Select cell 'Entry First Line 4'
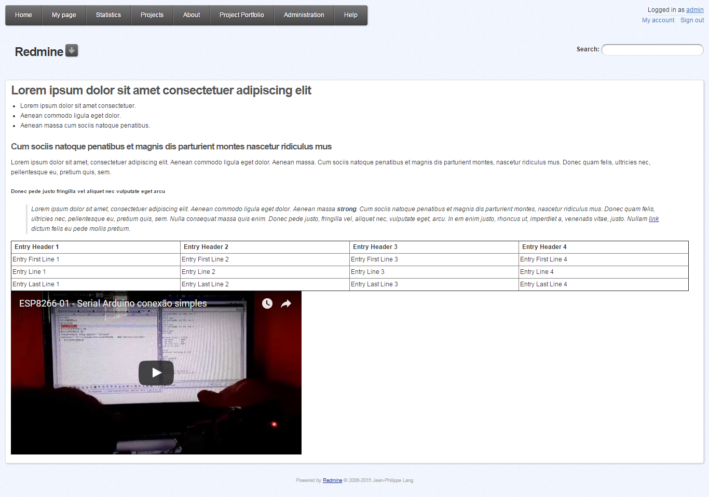Image resolution: width=709 pixels, height=497 pixels. [604, 259]
